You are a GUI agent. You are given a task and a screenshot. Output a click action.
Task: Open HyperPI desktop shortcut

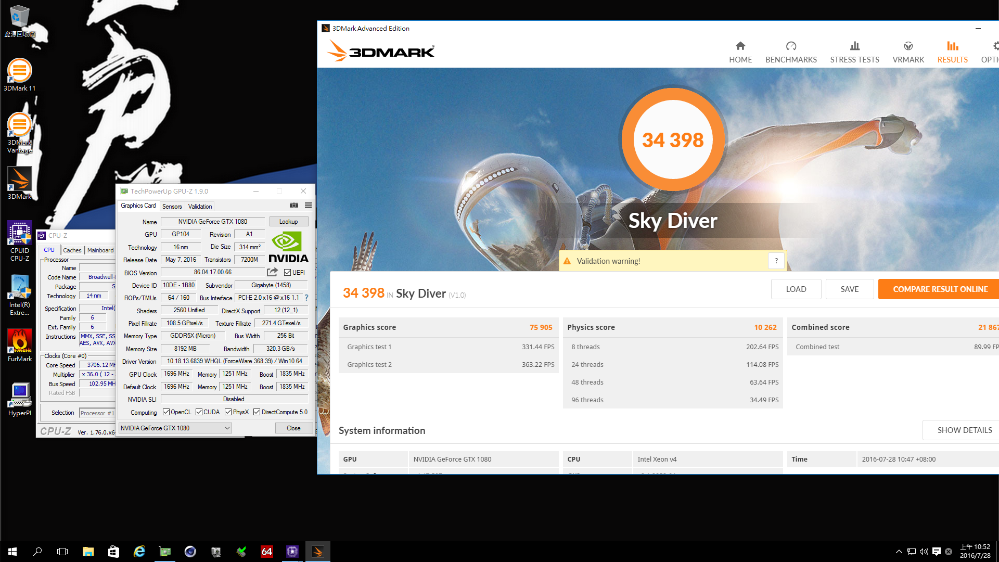tap(20, 400)
